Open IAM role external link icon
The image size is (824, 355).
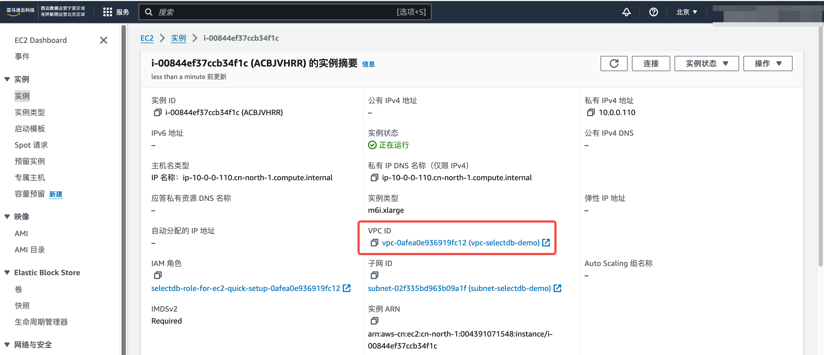(346, 288)
